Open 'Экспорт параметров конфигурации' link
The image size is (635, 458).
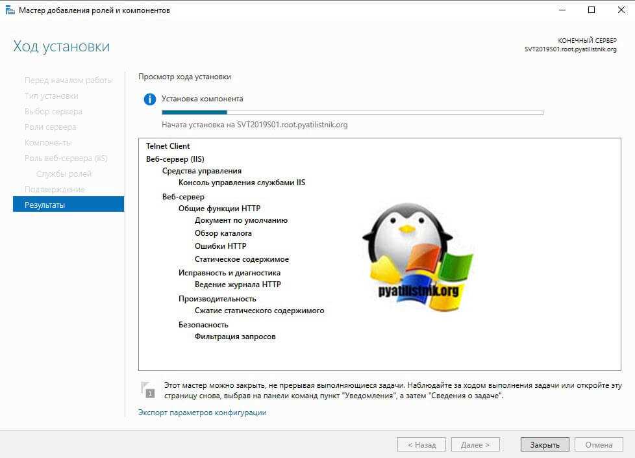[x=203, y=412]
